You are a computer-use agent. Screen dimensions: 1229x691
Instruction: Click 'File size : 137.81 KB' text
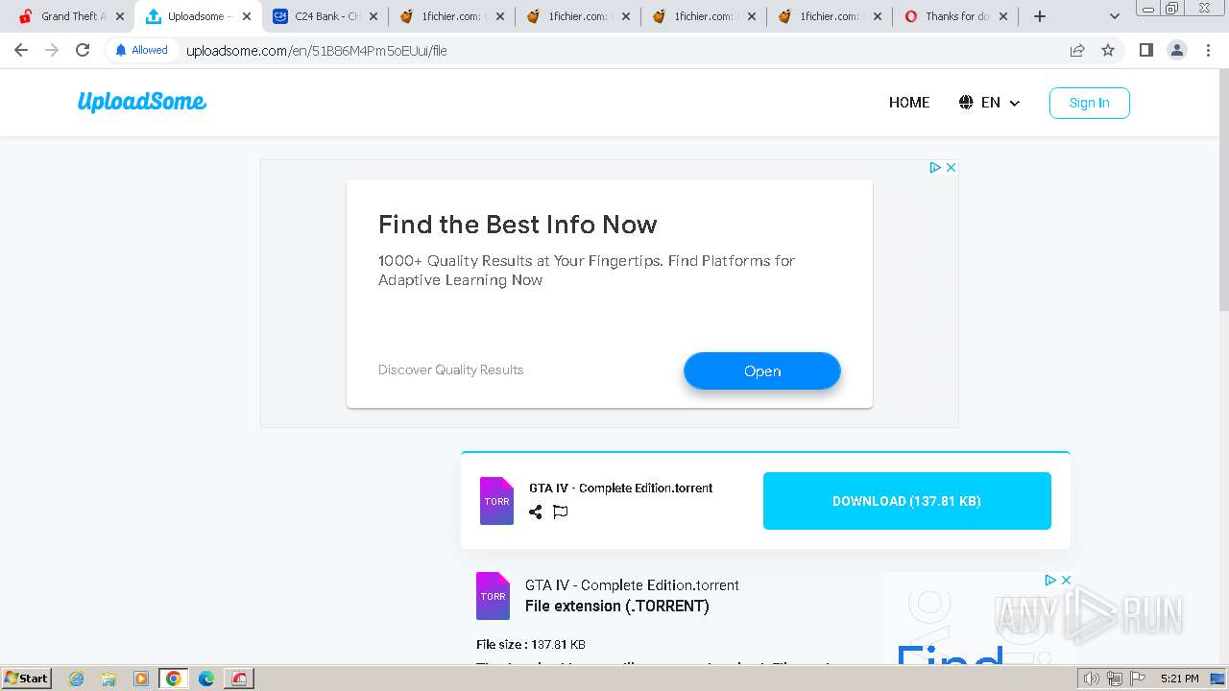531,645
